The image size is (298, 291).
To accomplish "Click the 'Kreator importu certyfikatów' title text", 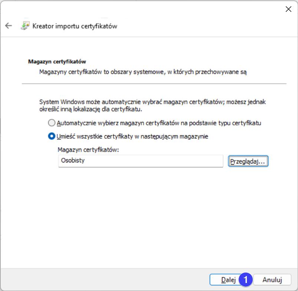I will [75, 26].
